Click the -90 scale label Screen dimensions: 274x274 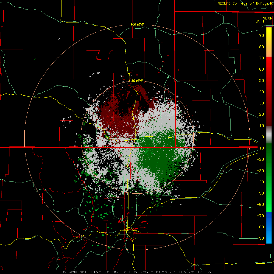(260, 238)
